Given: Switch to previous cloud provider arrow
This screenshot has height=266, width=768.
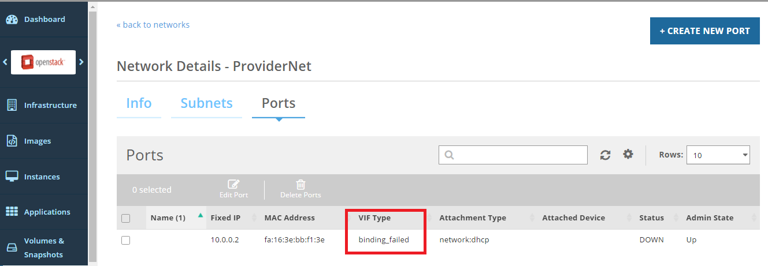Looking at the screenshot, I should click(5, 62).
